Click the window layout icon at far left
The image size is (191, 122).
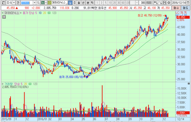click(x=2, y=2)
